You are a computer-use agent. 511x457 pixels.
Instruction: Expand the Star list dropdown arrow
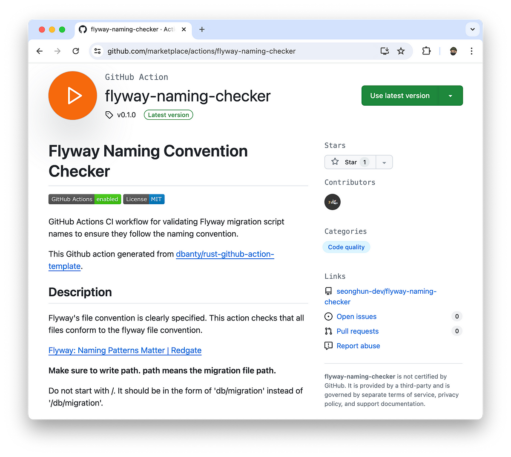384,162
